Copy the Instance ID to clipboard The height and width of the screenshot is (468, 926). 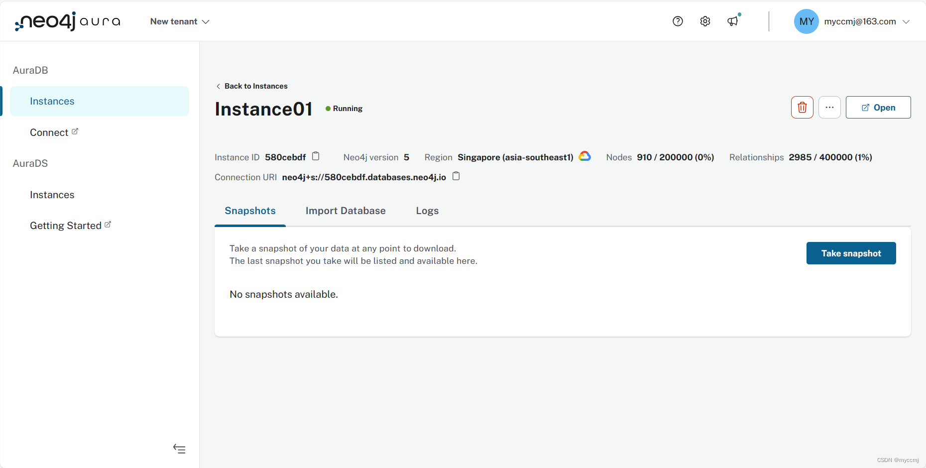pos(316,156)
